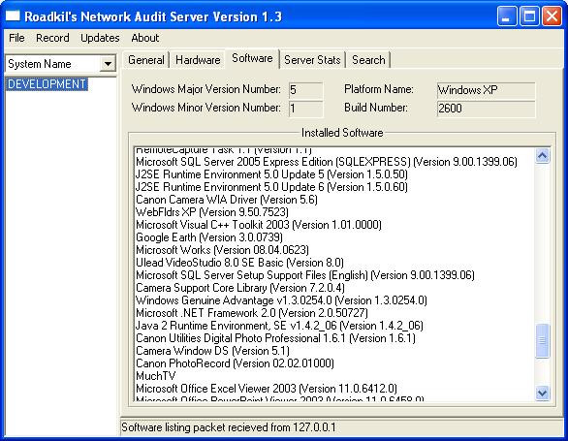Select Google Earth in the software list

pyautogui.click(x=209, y=237)
